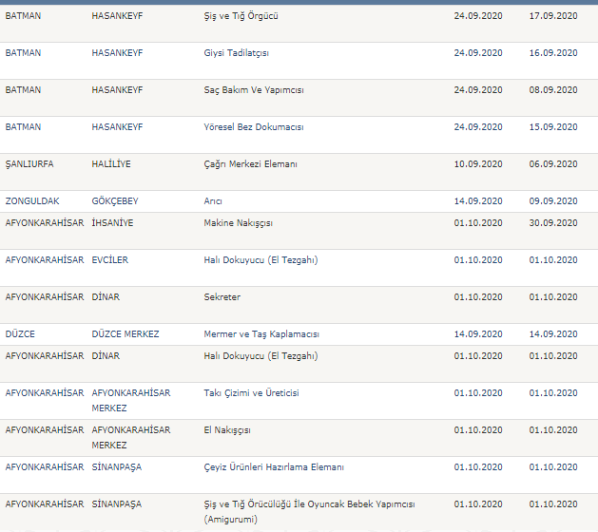Viewport: 598px width, 532px height.
Task: Open the 'Arıcı' course entry
Action: point(213,201)
